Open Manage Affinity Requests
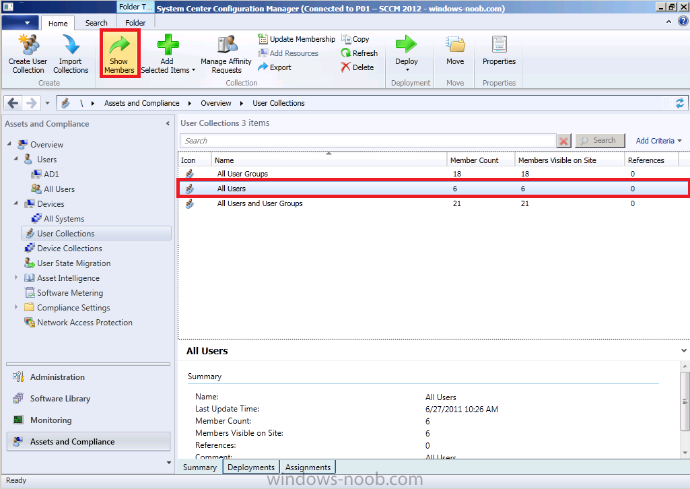The image size is (690, 489). (226, 54)
